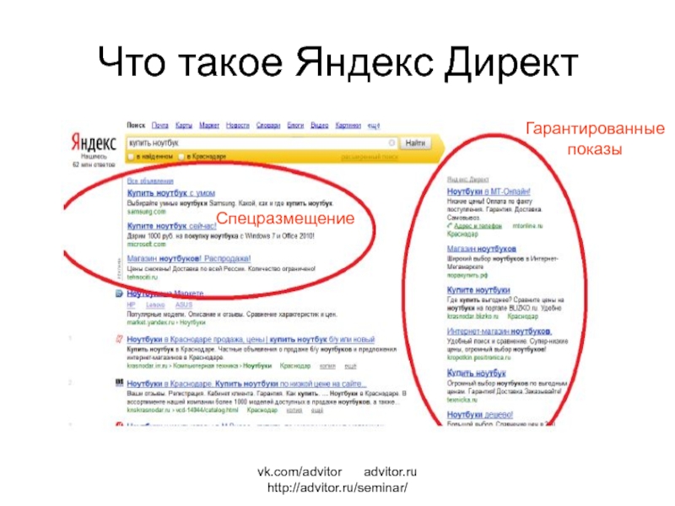Click phone icon next to Адрес и телефон
The width and height of the screenshot is (675, 506).
click(450, 226)
